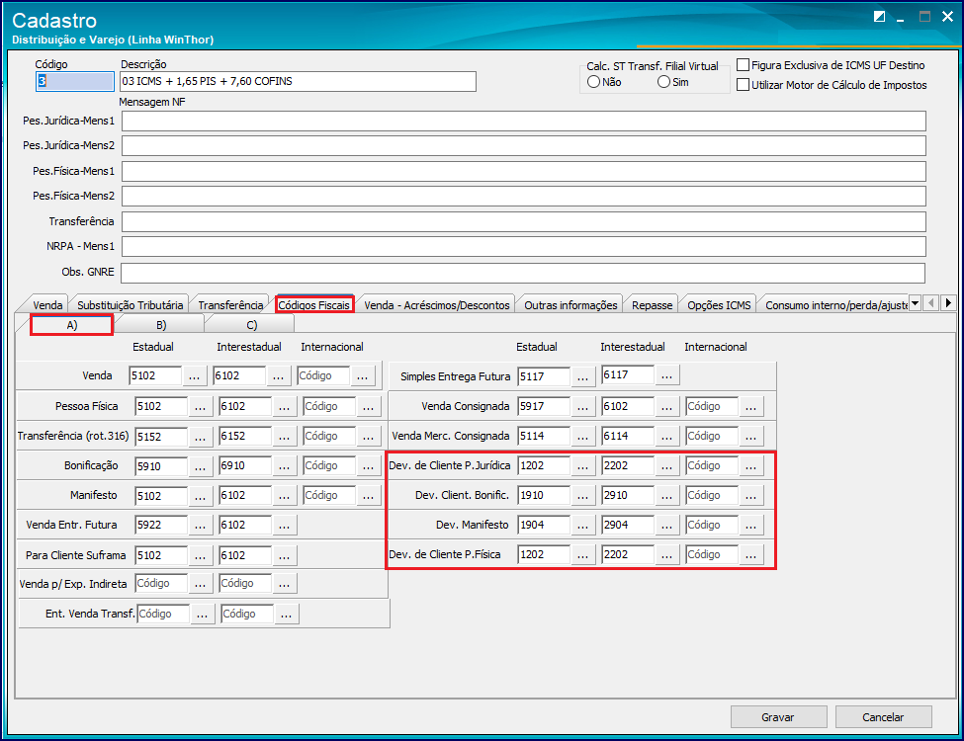Enable Utilizar Motor de Cálculo de Impostos
Image resolution: width=964 pixels, height=741 pixels.
click(x=744, y=85)
